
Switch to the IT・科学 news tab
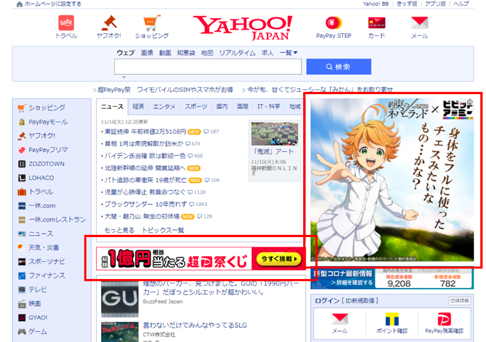tap(269, 107)
